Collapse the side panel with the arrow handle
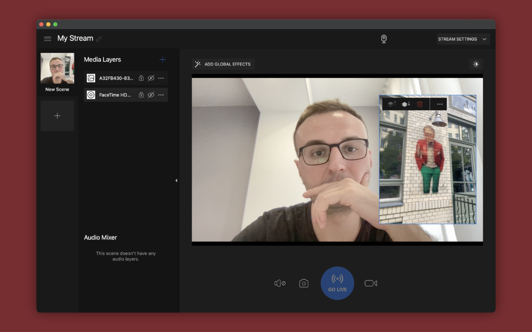Image resolution: width=532 pixels, height=332 pixels. tap(176, 180)
